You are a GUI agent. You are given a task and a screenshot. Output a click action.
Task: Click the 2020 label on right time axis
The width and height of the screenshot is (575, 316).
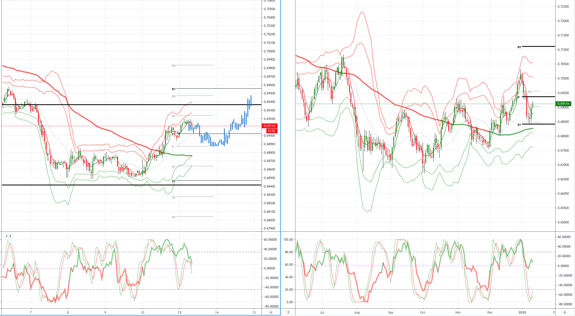point(522,312)
